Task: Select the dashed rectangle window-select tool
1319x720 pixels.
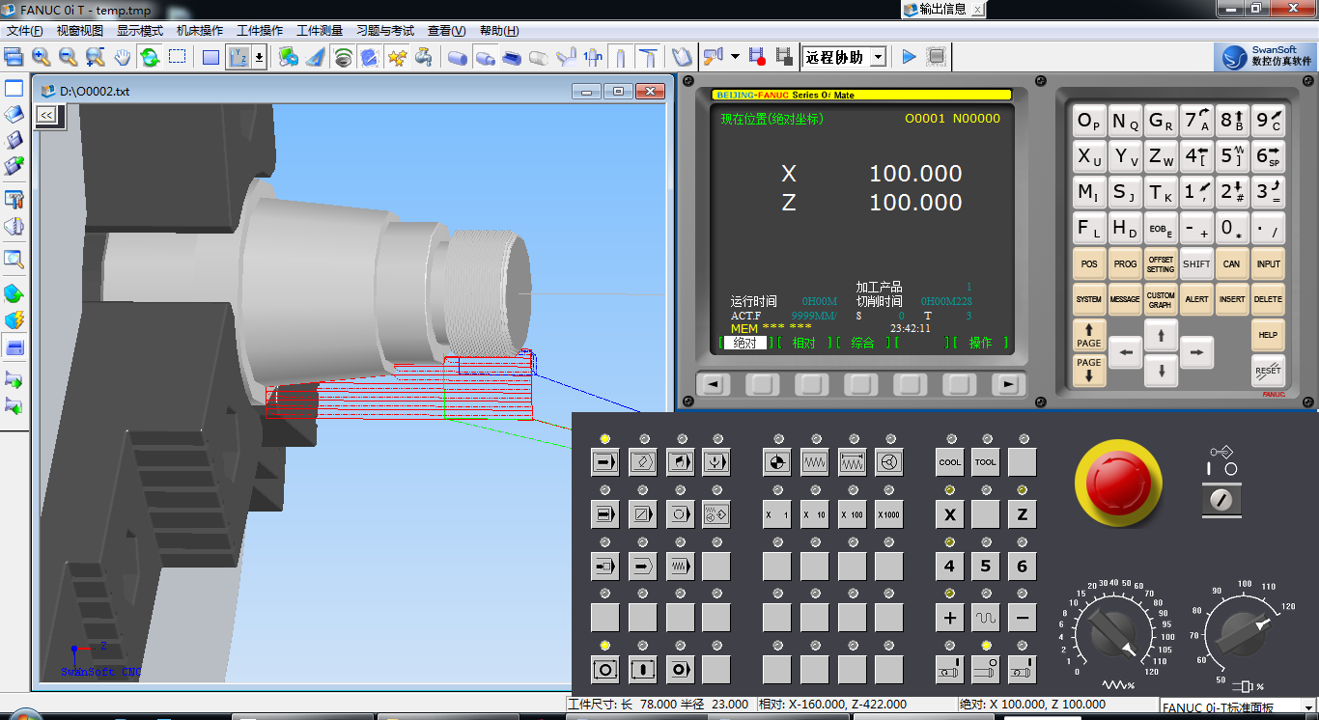Action: pyautogui.click(x=177, y=57)
